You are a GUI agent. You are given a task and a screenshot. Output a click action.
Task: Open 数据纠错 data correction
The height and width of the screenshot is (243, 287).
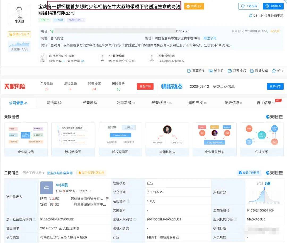pos(252,71)
